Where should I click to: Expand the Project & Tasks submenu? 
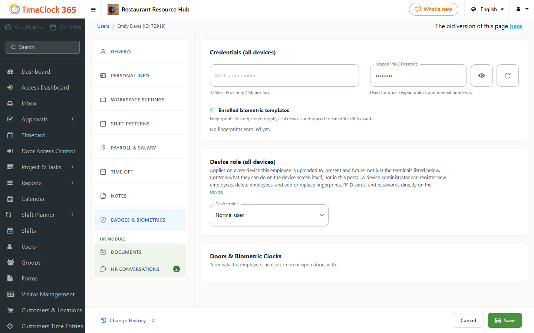tap(43, 167)
